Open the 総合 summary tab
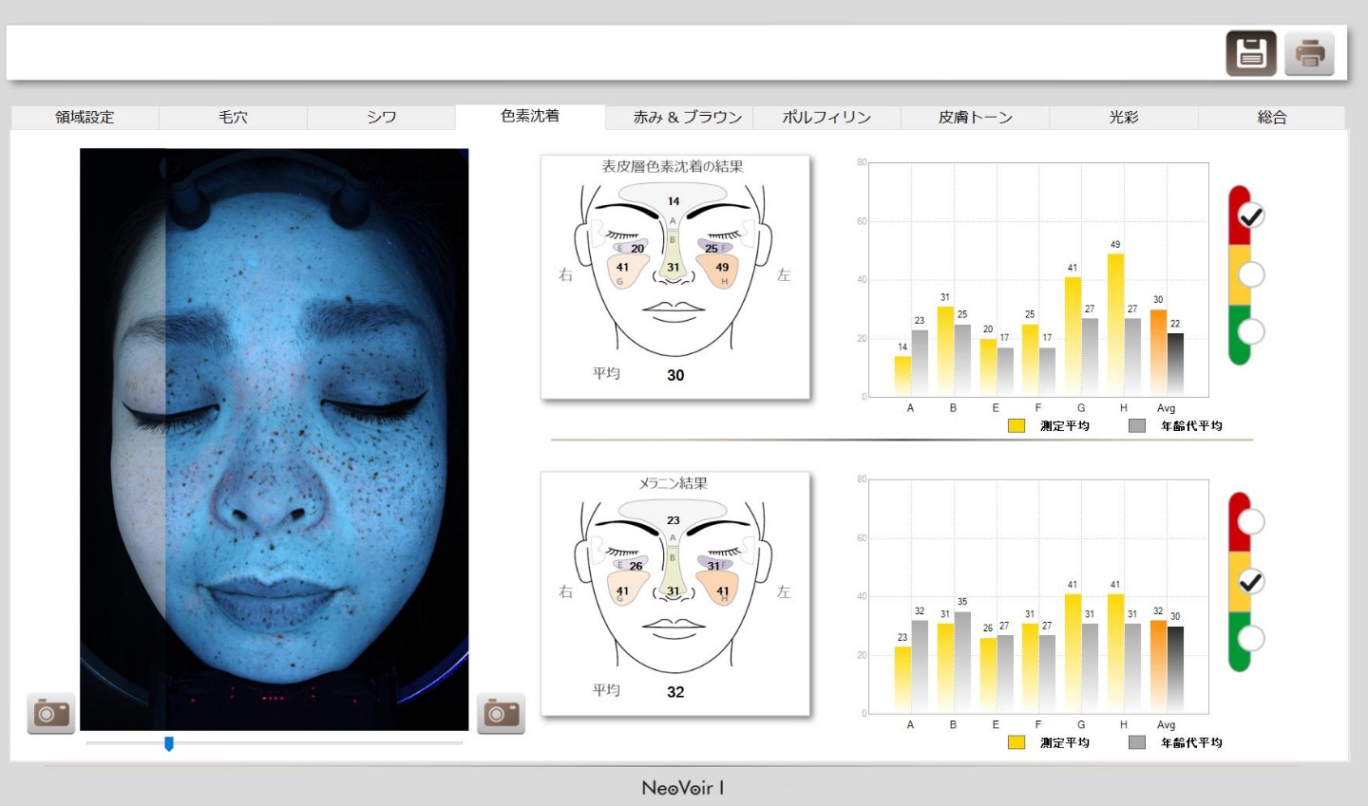The height and width of the screenshot is (806, 1368). click(x=1272, y=118)
